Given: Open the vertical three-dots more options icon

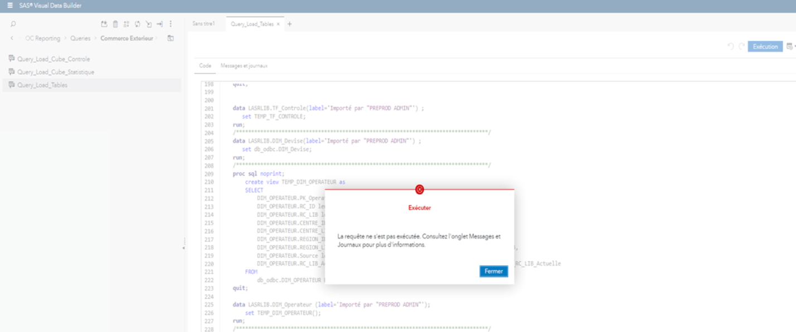Looking at the screenshot, I should click(171, 23).
